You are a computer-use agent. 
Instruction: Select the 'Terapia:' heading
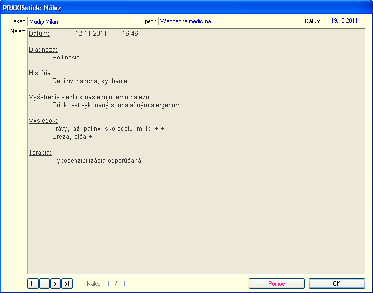[x=40, y=152]
